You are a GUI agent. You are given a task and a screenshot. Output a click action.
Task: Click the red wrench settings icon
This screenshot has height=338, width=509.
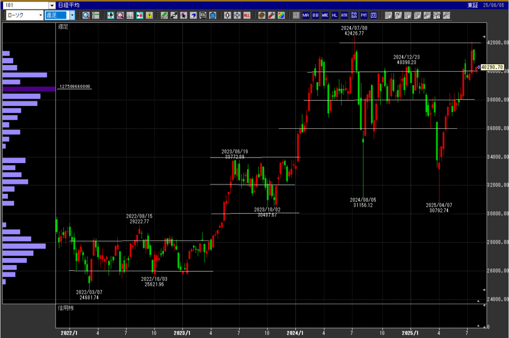pyautogui.click(x=271, y=15)
